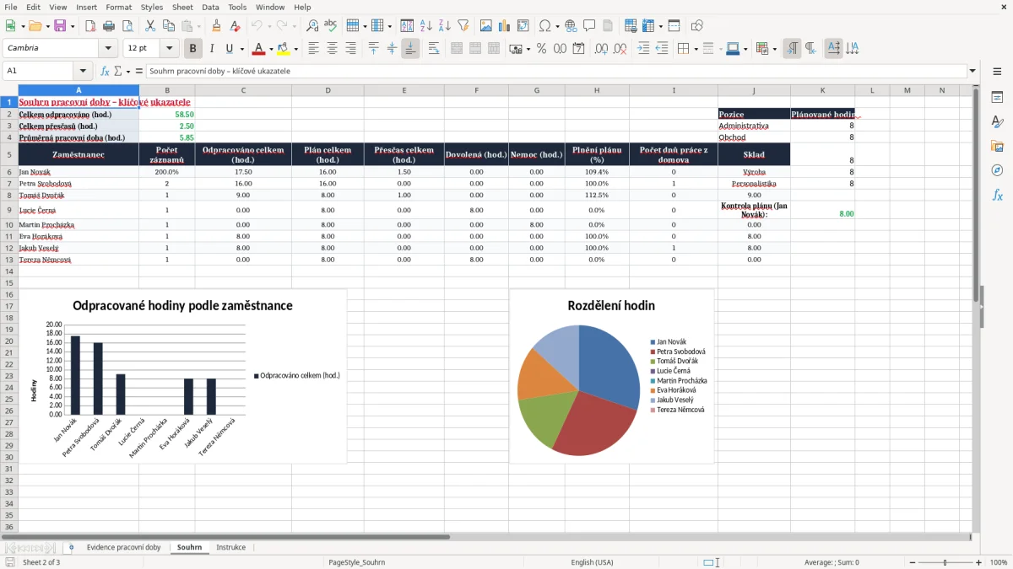Click the Print icon
Screen dimensions: 1013x569
(108, 26)
